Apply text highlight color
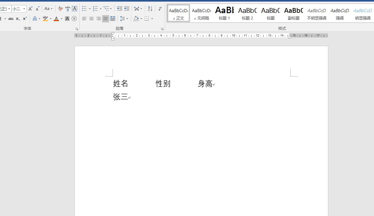Image resolution: width=374 pixels, height=216 pixels. point(45,18)
